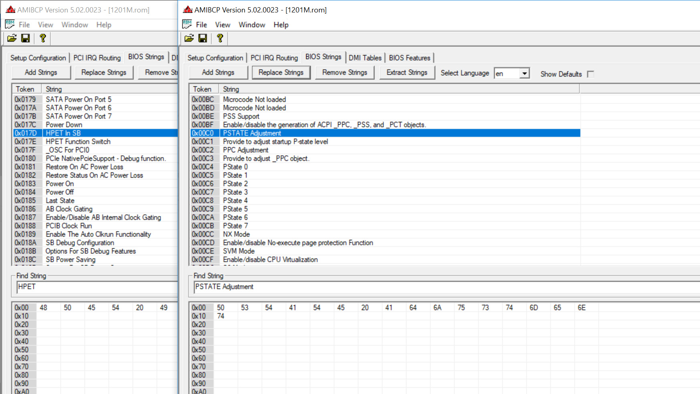Open Help menu in right window
700x394 pixels.
pyautogui.click(x=281, y=25)
